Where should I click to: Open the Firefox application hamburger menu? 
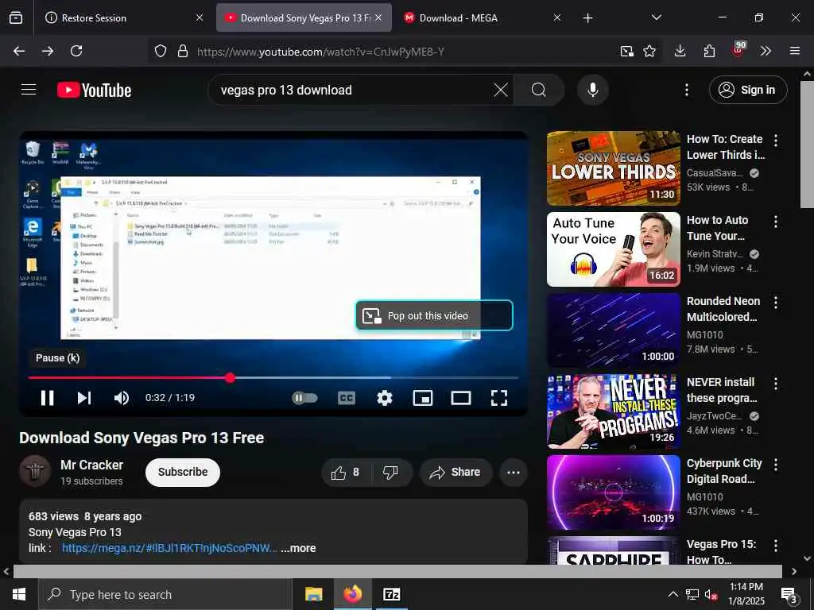[795, 51]
